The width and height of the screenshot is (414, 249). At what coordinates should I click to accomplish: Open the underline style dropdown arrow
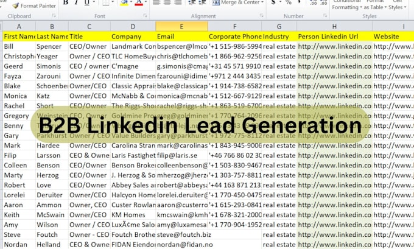94,2
